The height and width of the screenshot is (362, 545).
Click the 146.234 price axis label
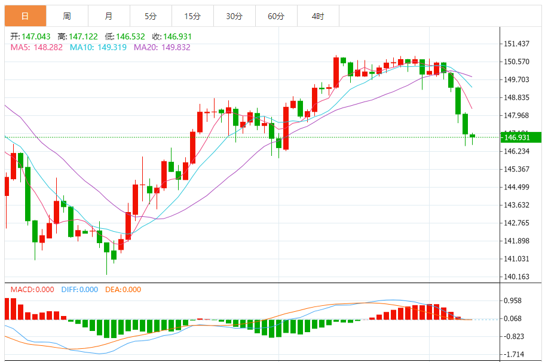point(516,151)
